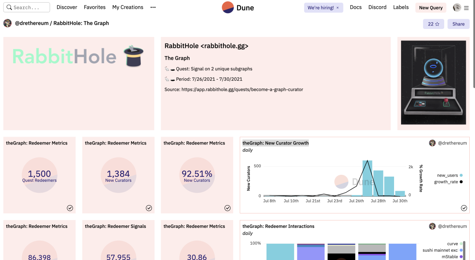This screenshot has height=260, width=475.
Task: Click @drethereum on Redeemer Interactions chart
Action: [x=452, y=226]
